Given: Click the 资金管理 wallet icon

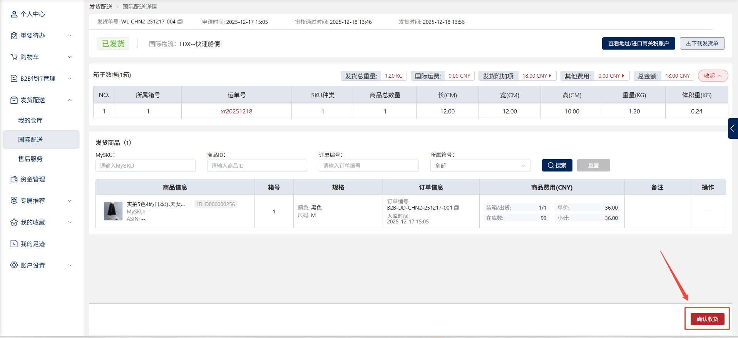Looking at the screenshot, I should [x=14, y=180].
